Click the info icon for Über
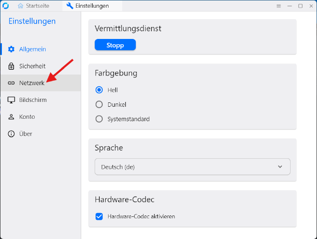Image resolution: width=317 pixels, height=239 pixels. point(12,134)
